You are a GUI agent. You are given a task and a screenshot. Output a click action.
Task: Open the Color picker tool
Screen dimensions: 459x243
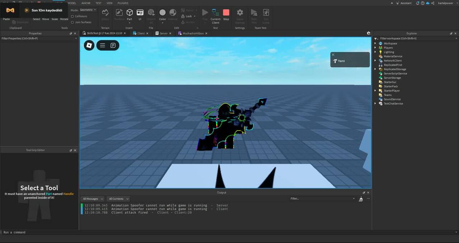(x=162, y=14)
